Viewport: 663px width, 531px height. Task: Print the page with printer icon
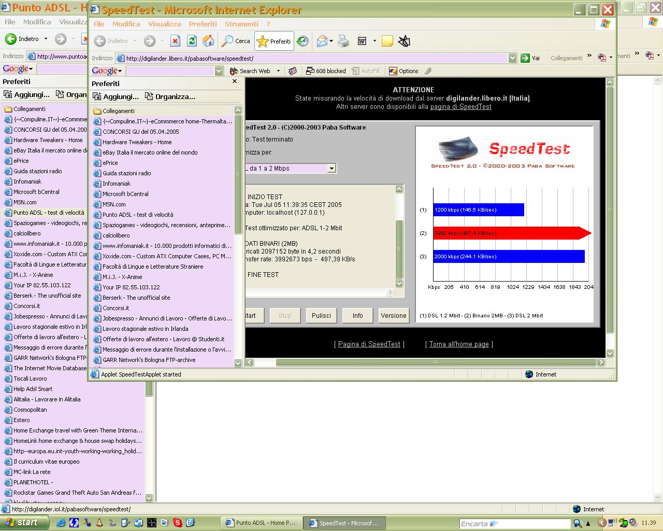(343, 41)
